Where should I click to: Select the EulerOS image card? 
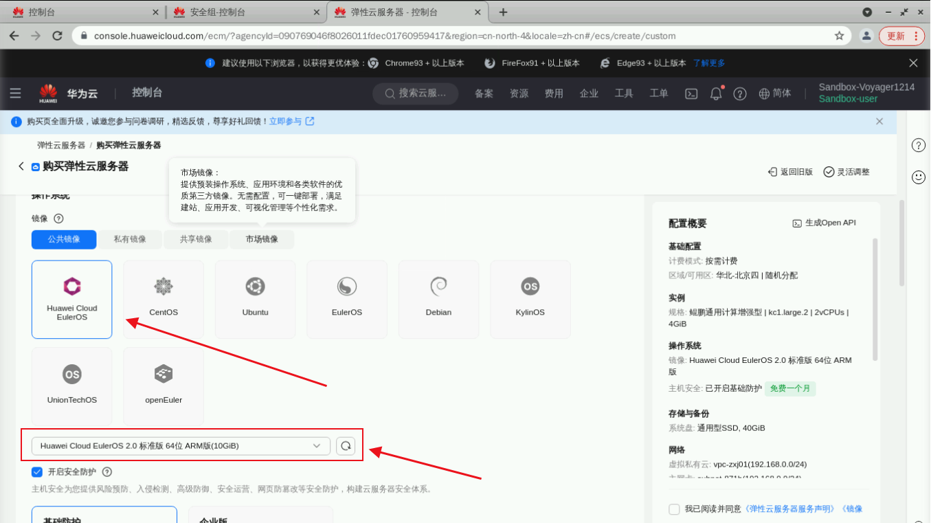pos(347,299)
